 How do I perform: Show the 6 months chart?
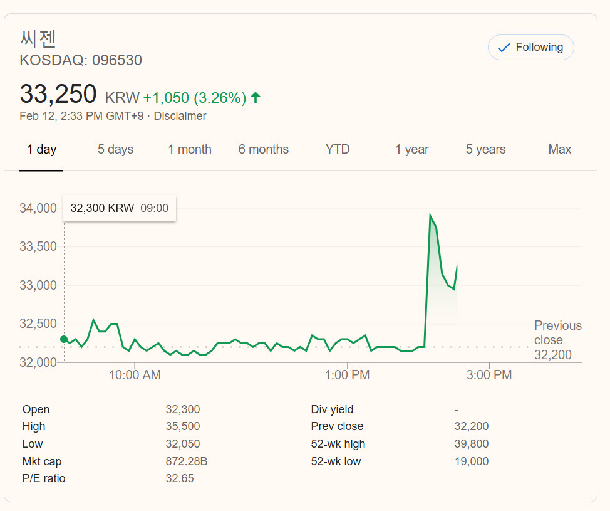[x=263, y=150]
